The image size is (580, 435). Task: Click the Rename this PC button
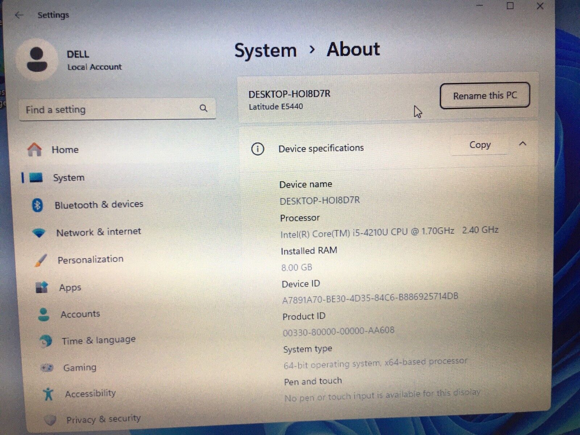tap(485, 96)
